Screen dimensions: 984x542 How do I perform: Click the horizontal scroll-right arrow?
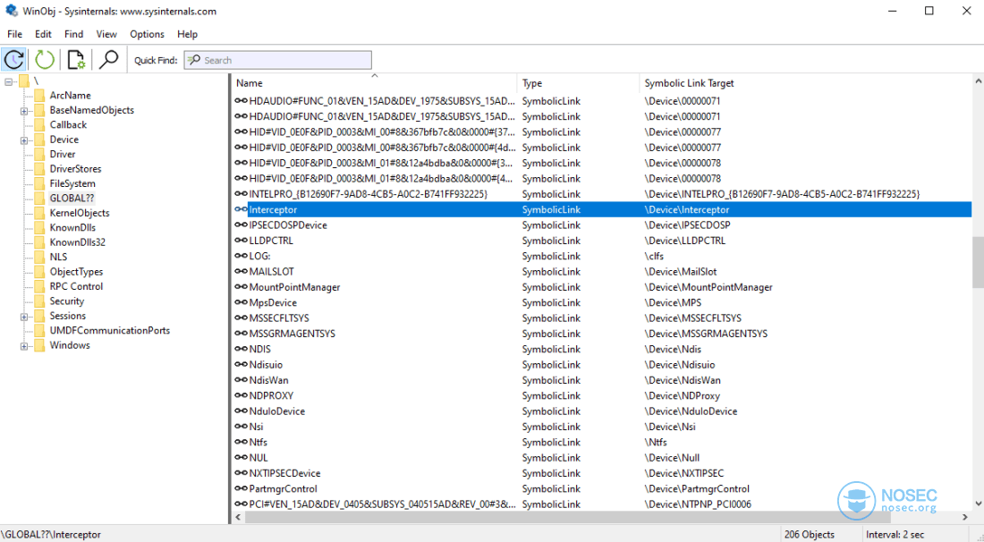click(x=965, y=518)
